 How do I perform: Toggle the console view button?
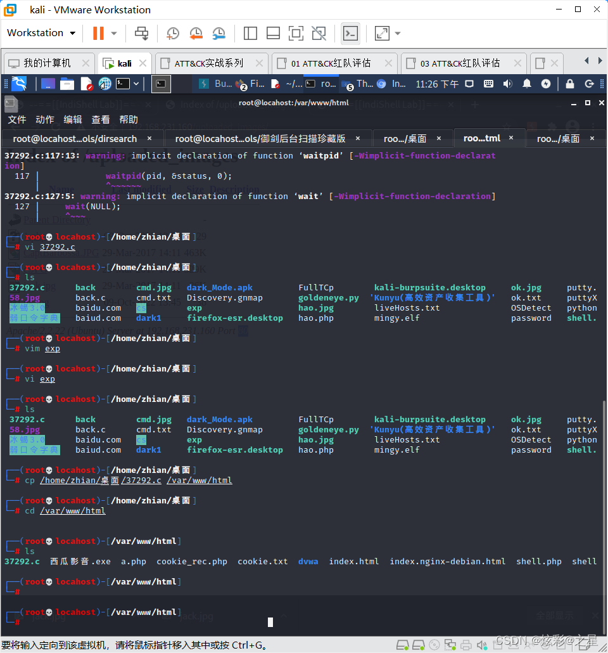click(x=350, y=34)
